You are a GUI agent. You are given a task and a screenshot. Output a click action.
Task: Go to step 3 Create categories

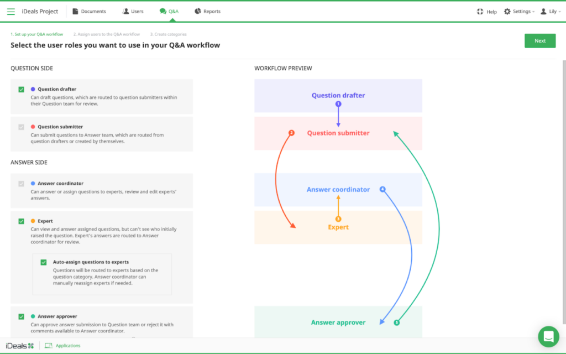point(168,34)
